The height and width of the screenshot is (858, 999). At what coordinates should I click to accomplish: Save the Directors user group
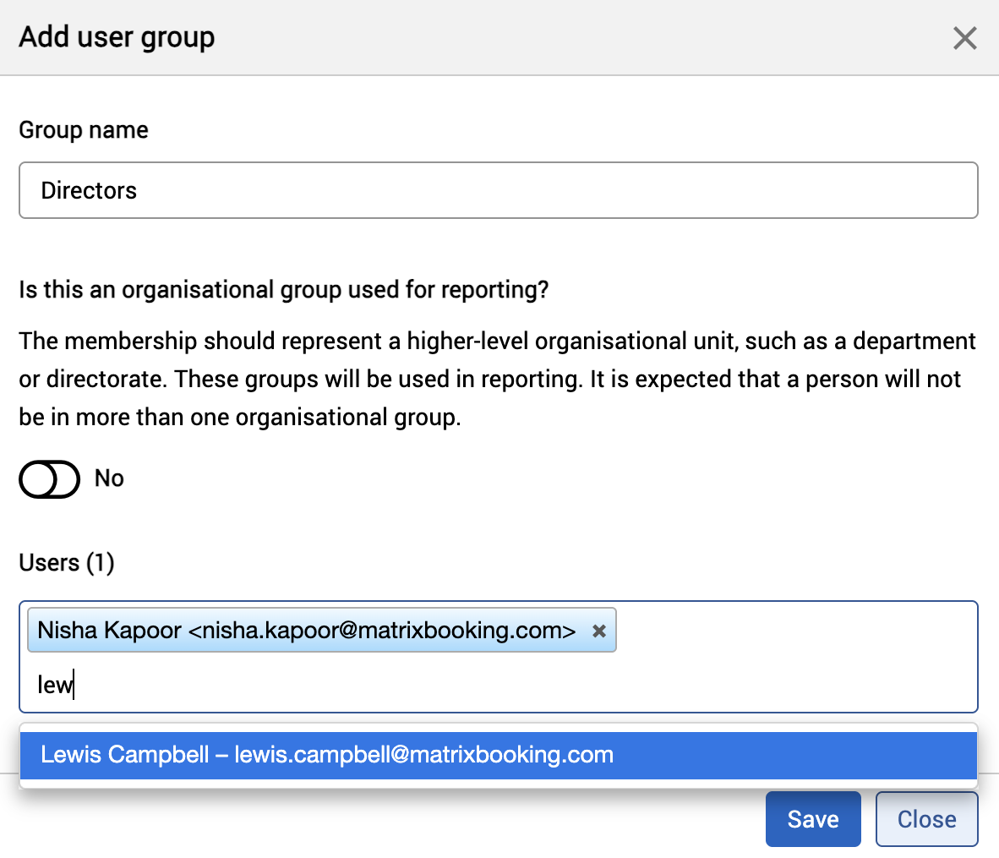812,818
